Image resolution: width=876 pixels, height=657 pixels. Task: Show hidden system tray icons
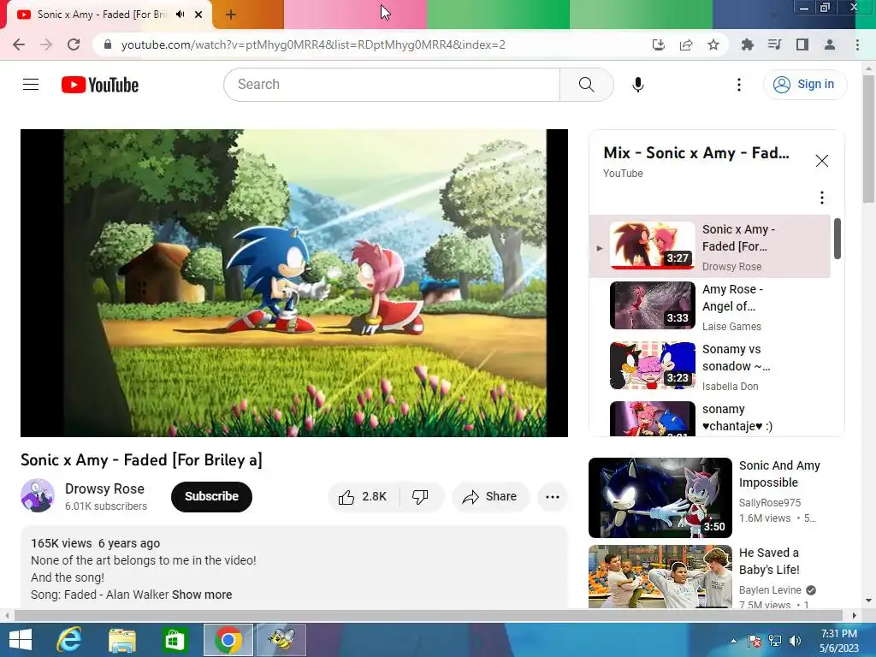coord(733,640)
